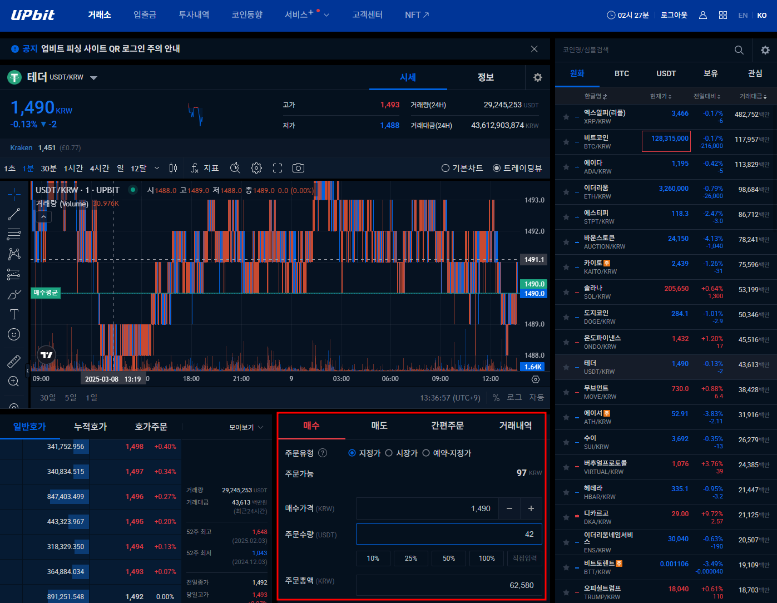Select the trend line drawing tool
This screenshot has width=777, height=603.
tap(14, 214)
